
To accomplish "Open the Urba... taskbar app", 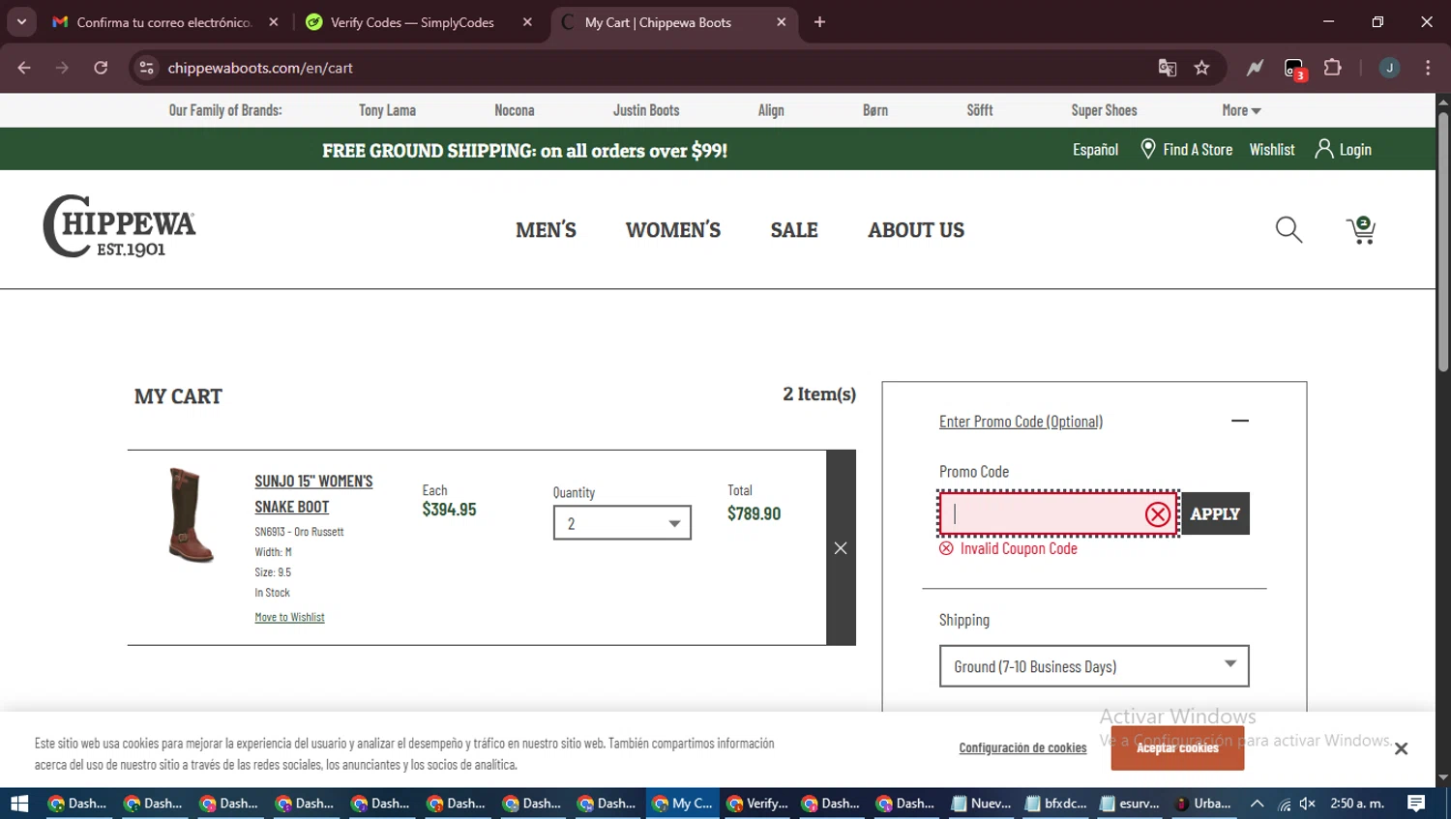I will (x=1203, y=804).
